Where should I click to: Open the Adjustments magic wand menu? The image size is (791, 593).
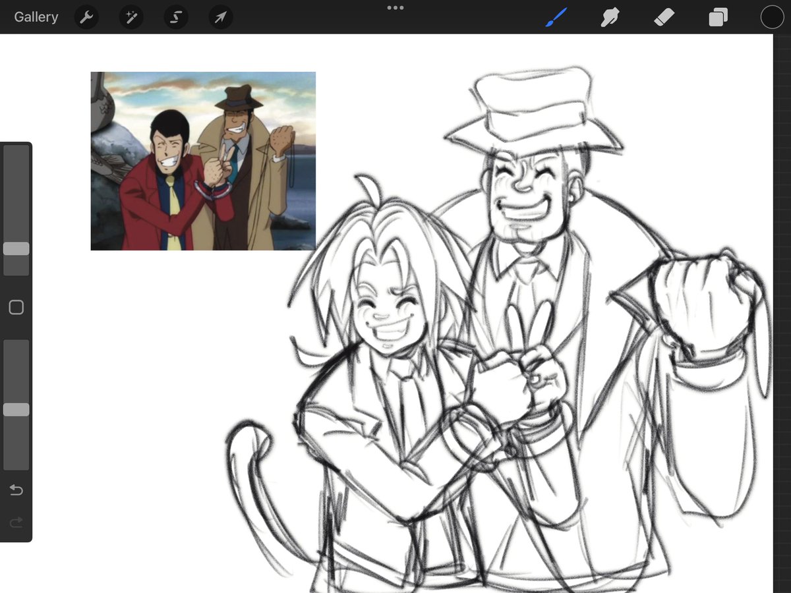pos(131,17)
